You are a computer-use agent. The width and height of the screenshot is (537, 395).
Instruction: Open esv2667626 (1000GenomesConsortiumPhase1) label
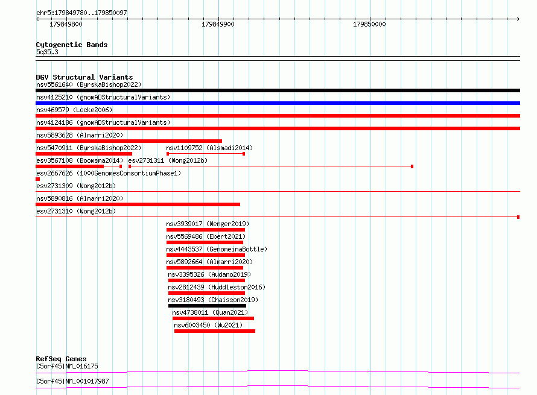point(109,173)
